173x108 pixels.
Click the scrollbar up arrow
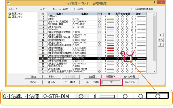click(154, 14)
